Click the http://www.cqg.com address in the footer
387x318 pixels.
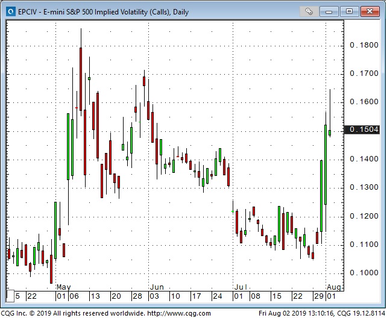coord(179,313)
